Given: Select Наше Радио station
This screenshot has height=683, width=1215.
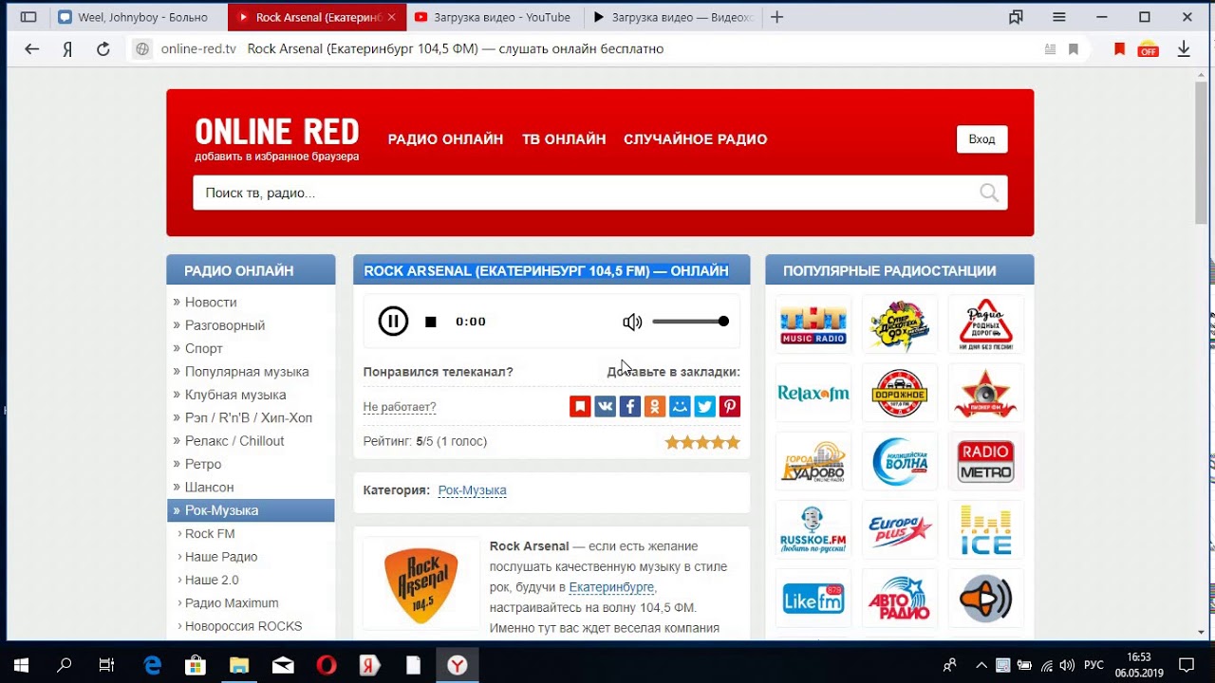Looking at the screenshot, I should (x=221, y=557).
